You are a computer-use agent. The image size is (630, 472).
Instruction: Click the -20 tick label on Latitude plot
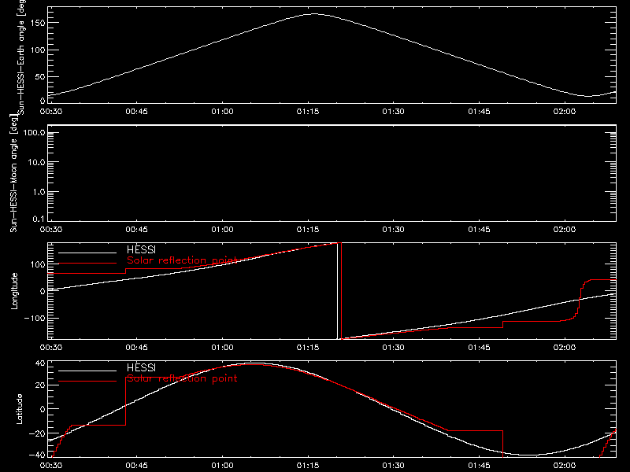click(x=37, y=433)
